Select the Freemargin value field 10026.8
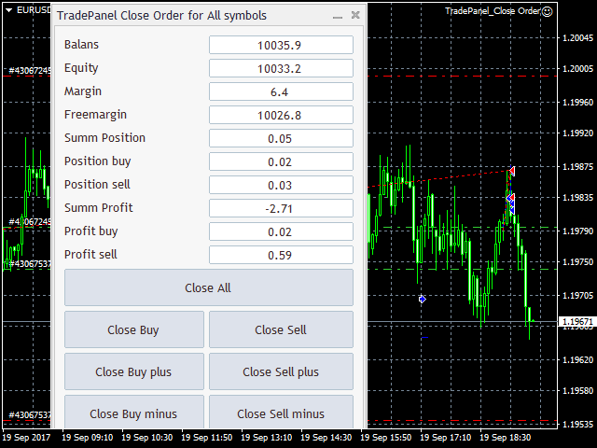This screenshot has width=597, height=448. [x=281, y=115]
